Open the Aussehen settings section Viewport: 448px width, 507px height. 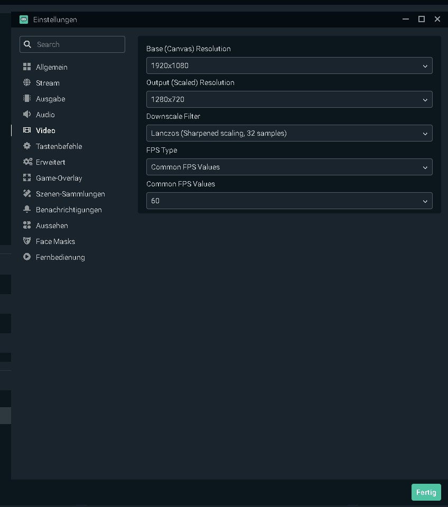(x=52, y=226)
